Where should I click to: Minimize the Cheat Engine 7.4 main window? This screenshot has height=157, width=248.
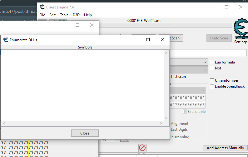212,7
